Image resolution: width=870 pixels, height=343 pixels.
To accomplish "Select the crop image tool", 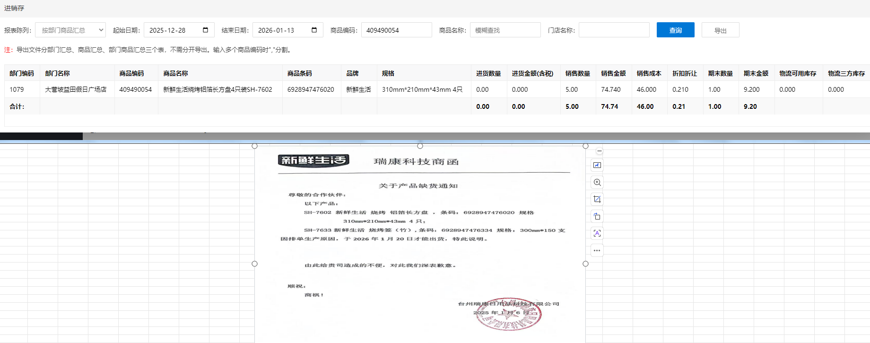I will (597, 199).
